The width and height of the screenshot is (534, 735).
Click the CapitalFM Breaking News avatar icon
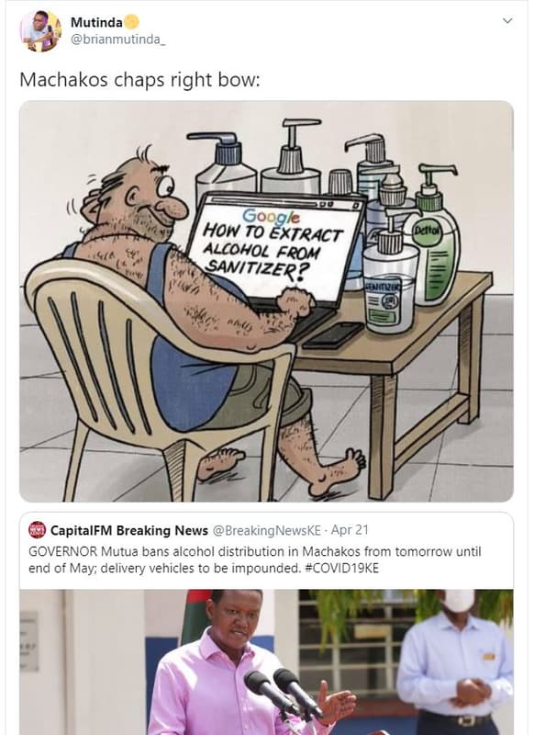click(37, 530)
